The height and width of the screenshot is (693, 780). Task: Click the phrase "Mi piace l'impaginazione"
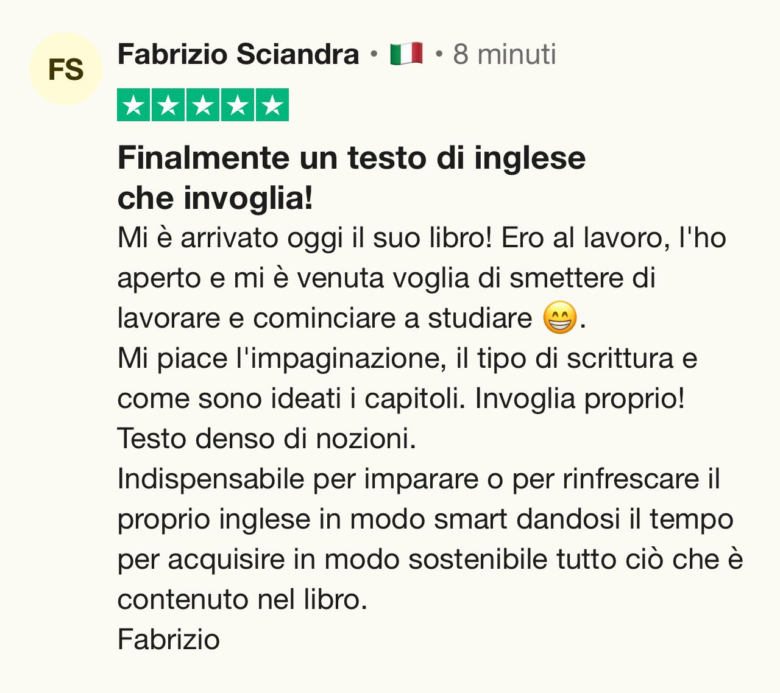tap(278, 359)
